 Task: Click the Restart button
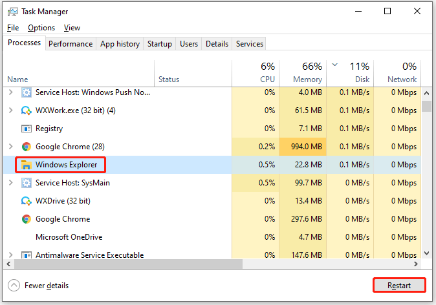click(399, 285)
